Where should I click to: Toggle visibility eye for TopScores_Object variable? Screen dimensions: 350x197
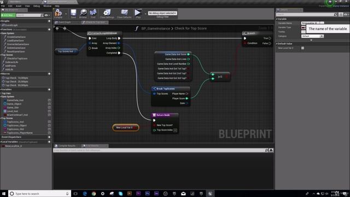49,125
